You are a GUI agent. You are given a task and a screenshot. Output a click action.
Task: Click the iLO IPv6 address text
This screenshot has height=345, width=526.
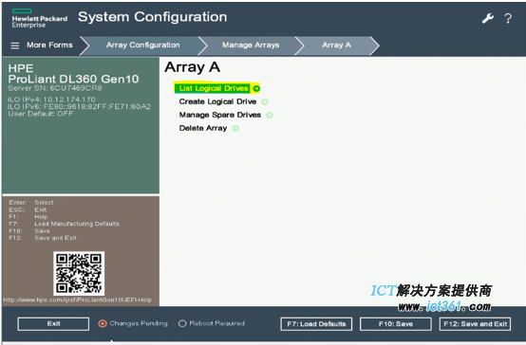click(x=79, y=106)
